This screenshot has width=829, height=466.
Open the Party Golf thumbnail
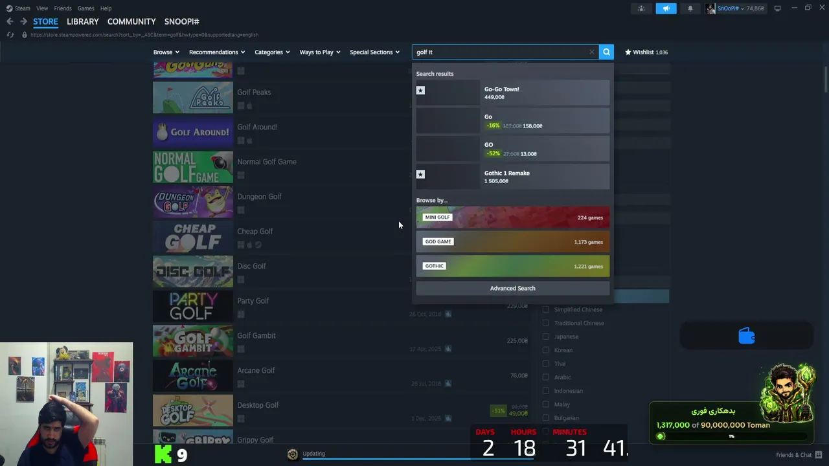[193, 306]
